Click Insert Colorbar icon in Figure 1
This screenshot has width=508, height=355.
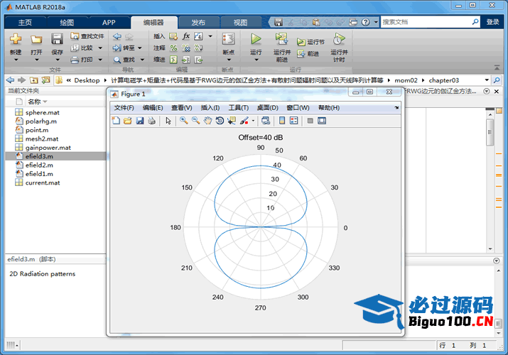pos(282,121)
